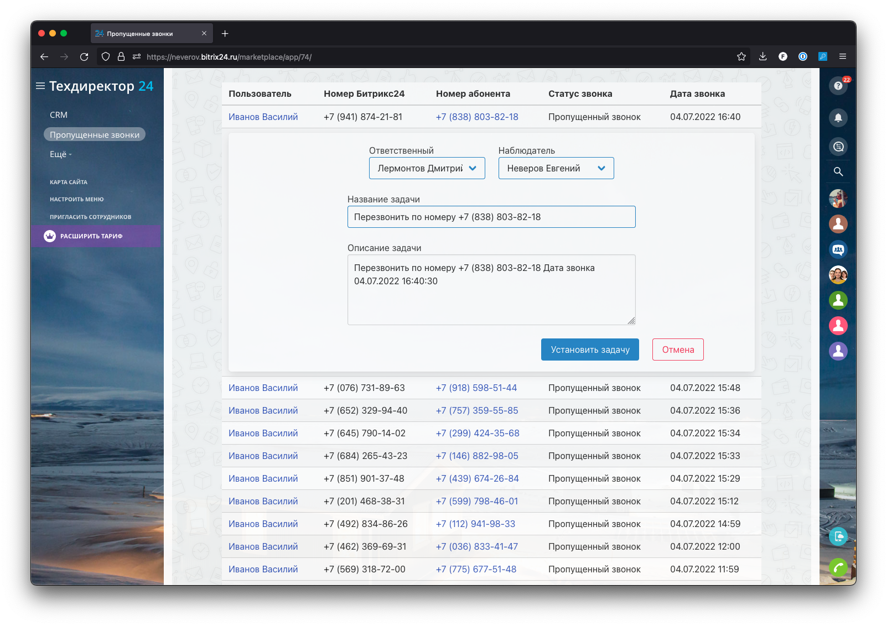Screen dimensions: 887x626
Task: Open the Ответственный dropdown
Action: (x=427, y=168)
